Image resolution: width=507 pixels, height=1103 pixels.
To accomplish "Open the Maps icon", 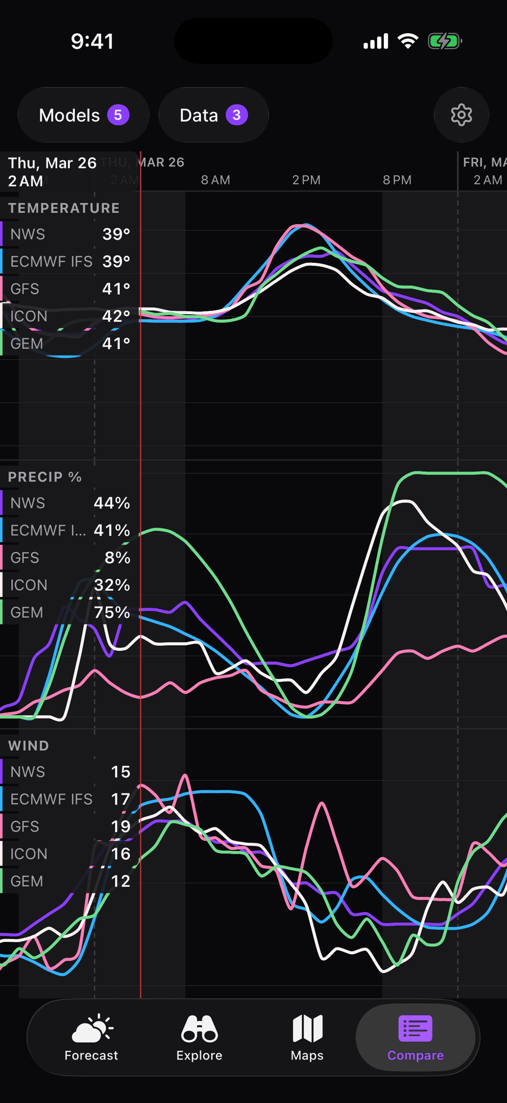I will (x=307, y=1028).
